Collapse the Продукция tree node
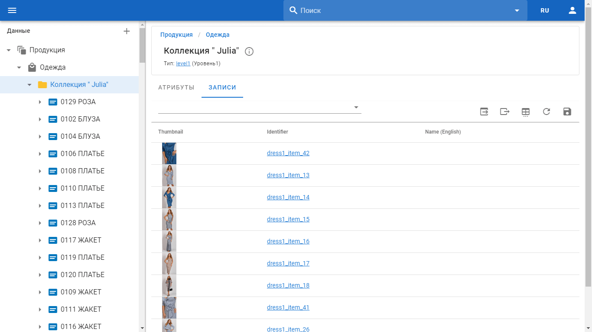The image size is (592, 332). point(9,50)
